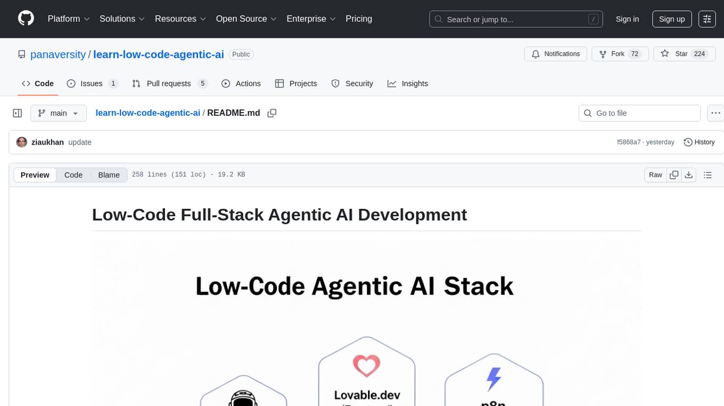Open the Actions tab
Screen dimensions: 724x406
(241, 83)
